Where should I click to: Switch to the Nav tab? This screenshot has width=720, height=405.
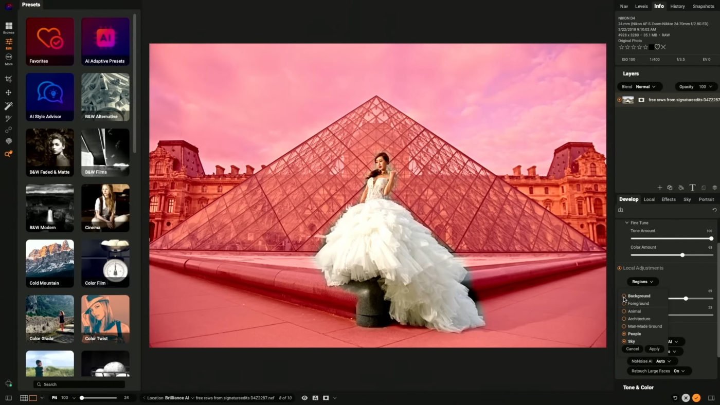click(624, 6)
